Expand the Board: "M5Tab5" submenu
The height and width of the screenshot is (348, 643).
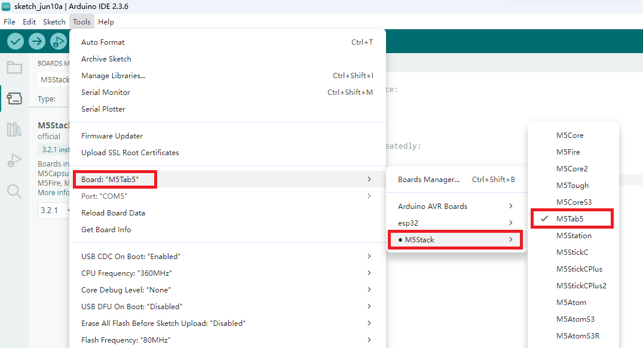(x=228, y=179)
